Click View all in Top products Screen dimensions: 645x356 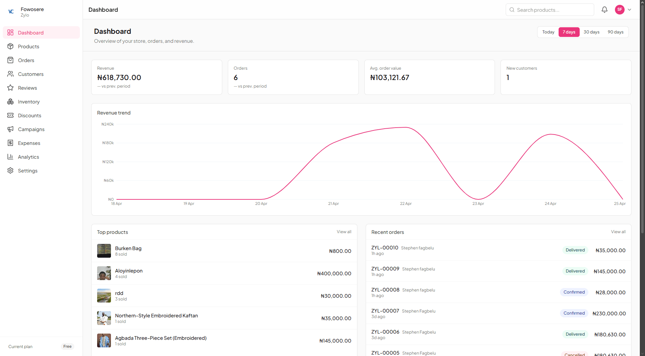[x=344, y=232]
